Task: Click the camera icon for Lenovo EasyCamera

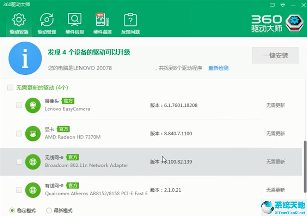Action: tap(33, 105)
